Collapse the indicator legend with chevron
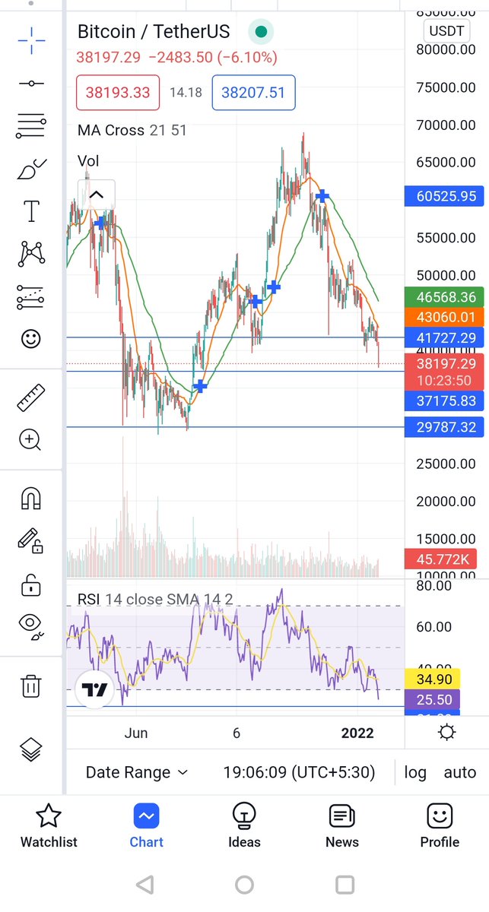The height and width of the screenshot is (912, 489). (x=96, y=195)
